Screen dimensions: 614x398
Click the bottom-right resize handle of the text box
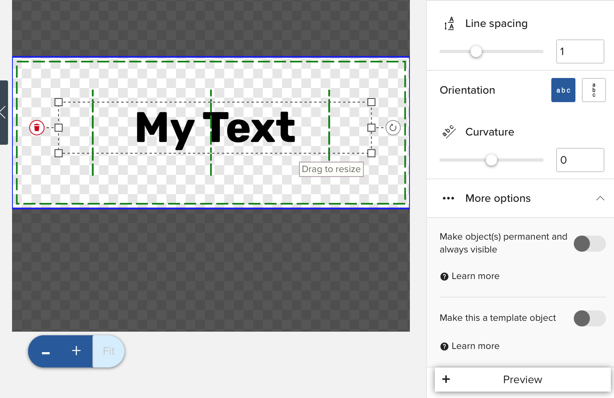(x=371, y=153)
